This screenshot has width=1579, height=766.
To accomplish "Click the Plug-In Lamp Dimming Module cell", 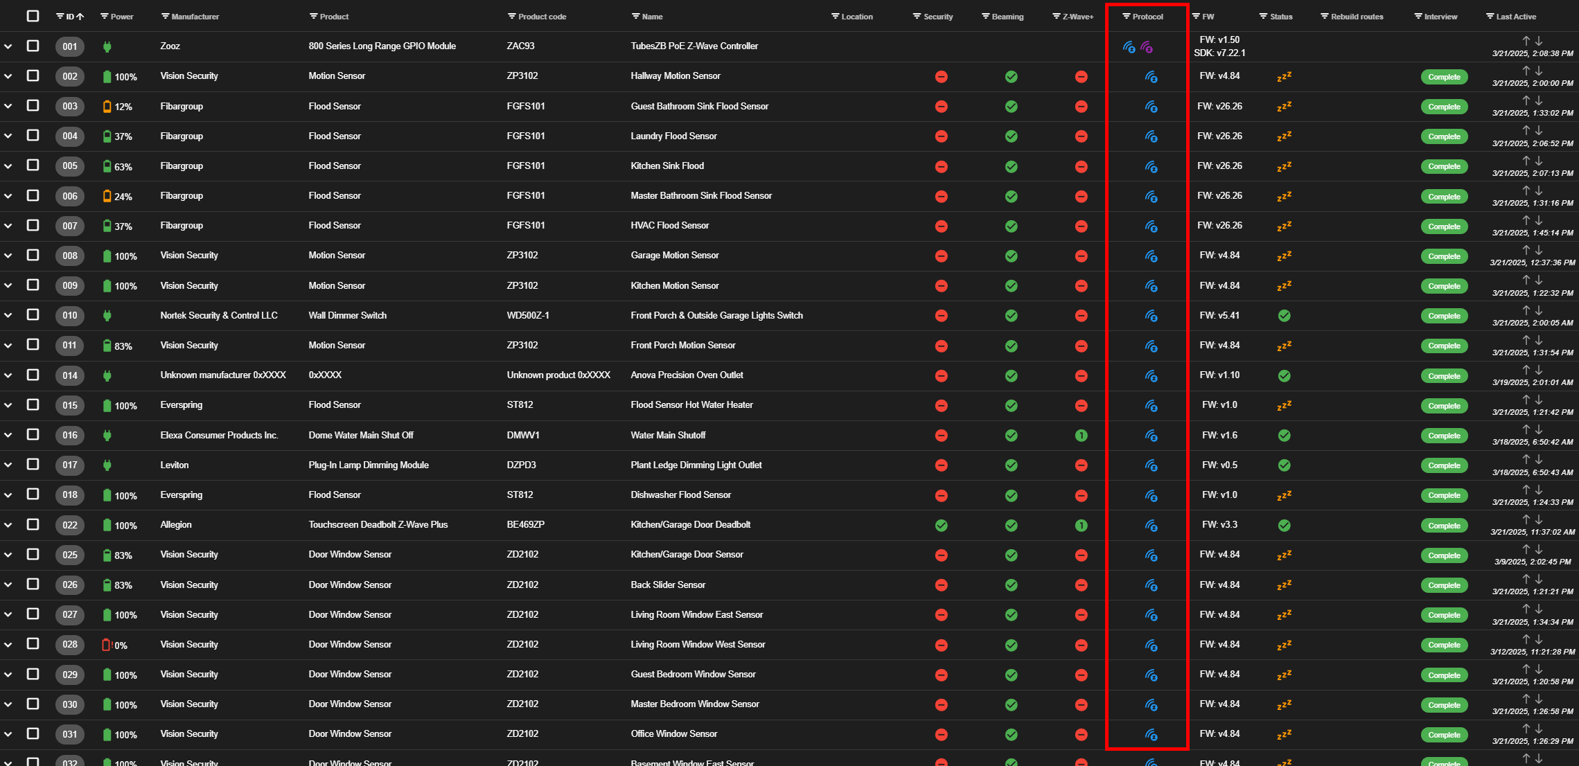I will (x=369, y=465).
